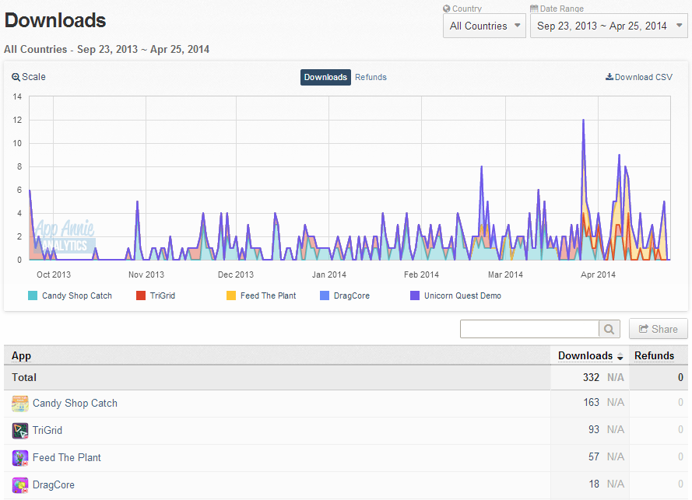This screenshot has width=692, height=500.
Task: Click the search magnifier button
Action: pos(609,329)
